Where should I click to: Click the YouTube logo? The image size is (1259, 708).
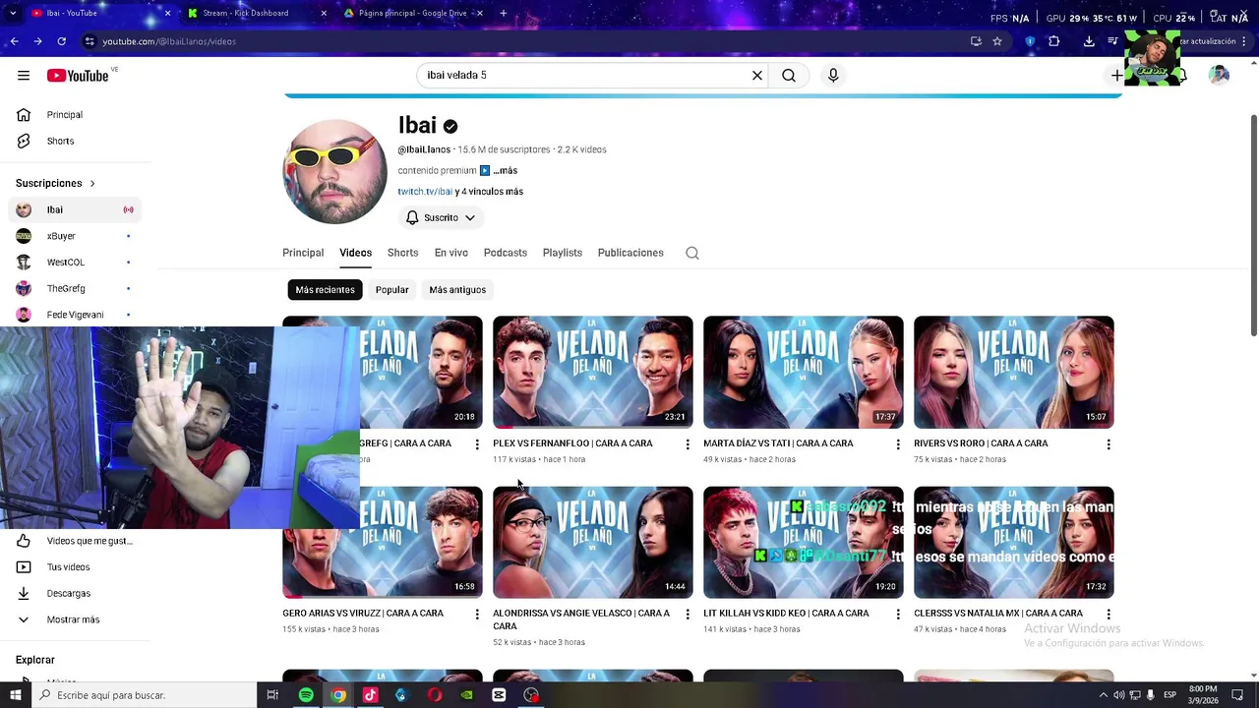pyautogui.click(x=78, y=76)
